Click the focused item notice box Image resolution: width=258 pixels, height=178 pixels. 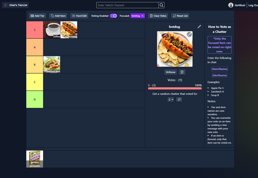click(220, 45)
